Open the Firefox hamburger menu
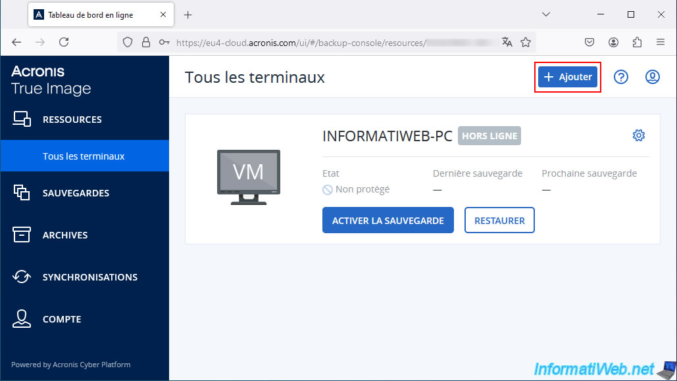The width and height of the screenshot is (677, 381). coord(660,42)
